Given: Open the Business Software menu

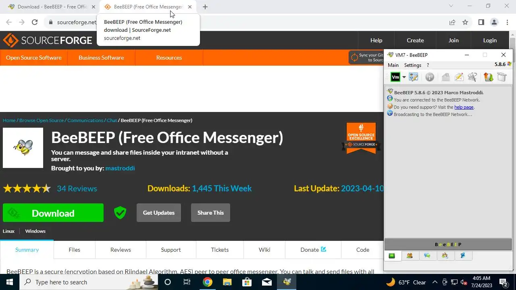Looking at the screenshot, I should [x=101, y=58].
